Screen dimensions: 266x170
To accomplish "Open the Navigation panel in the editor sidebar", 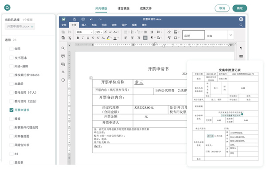I will [x=63, y=72].
